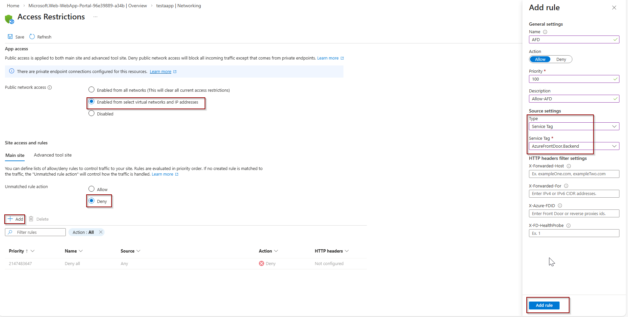Screen dimensions: 628x317
Task: Select Enabled from select virtual networks option
Action: point(91,101)
